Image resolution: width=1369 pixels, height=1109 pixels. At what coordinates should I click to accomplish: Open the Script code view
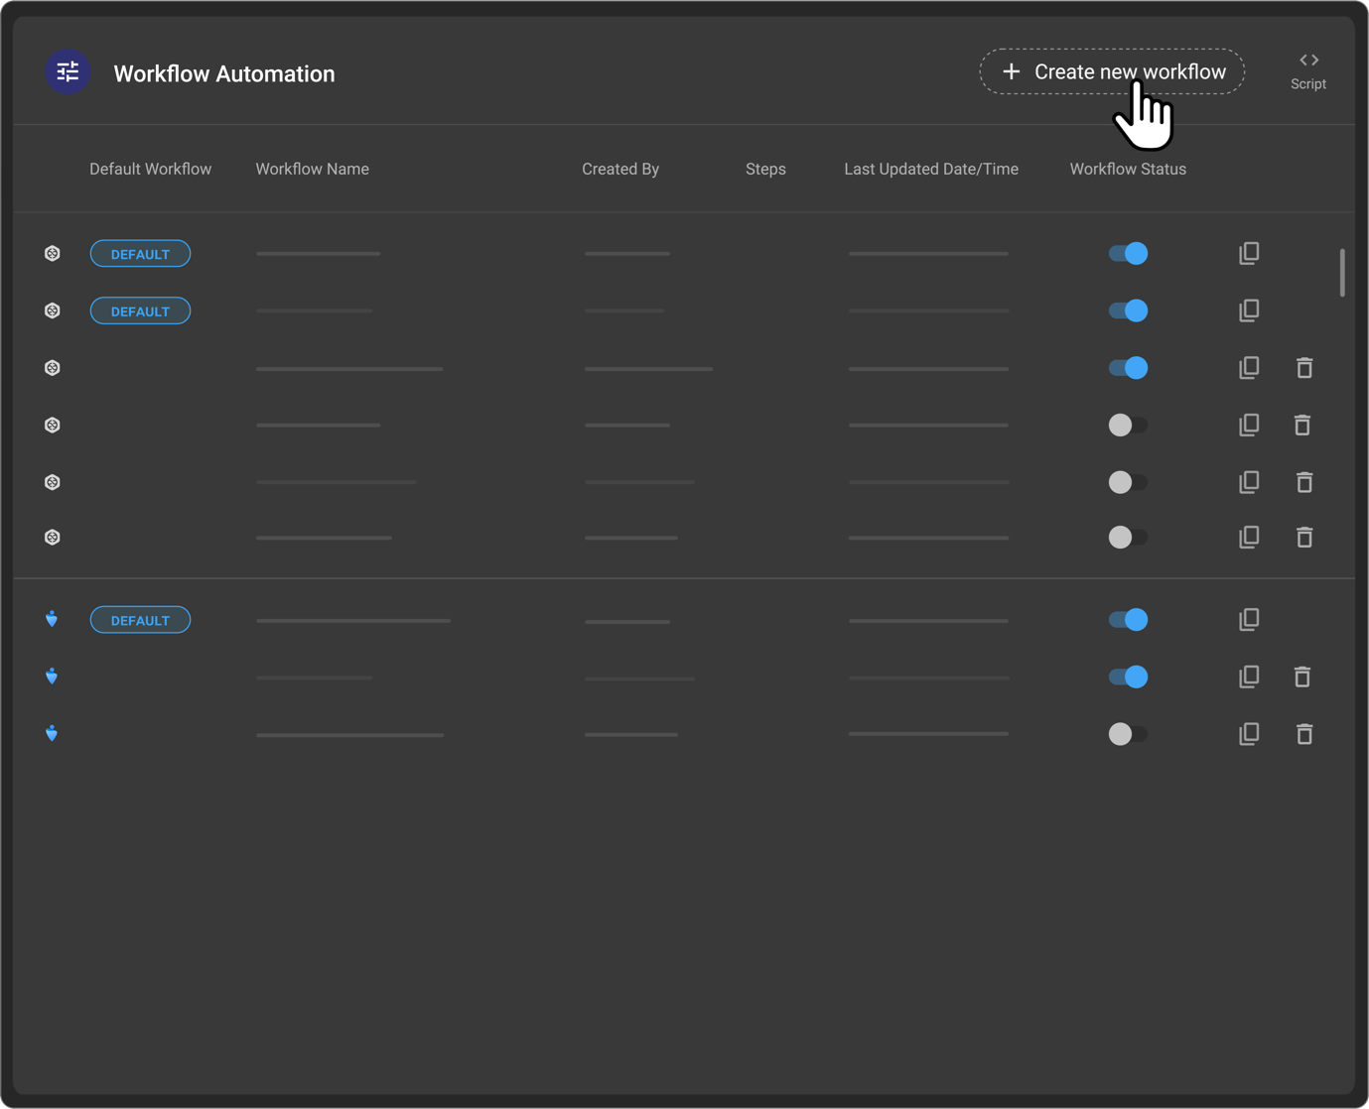pyautogui.click(x=1307, y=69)
